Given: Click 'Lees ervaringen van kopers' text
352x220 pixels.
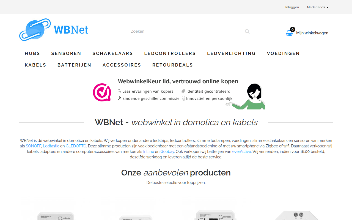Looking at the screenshot, I should [148, 91].
